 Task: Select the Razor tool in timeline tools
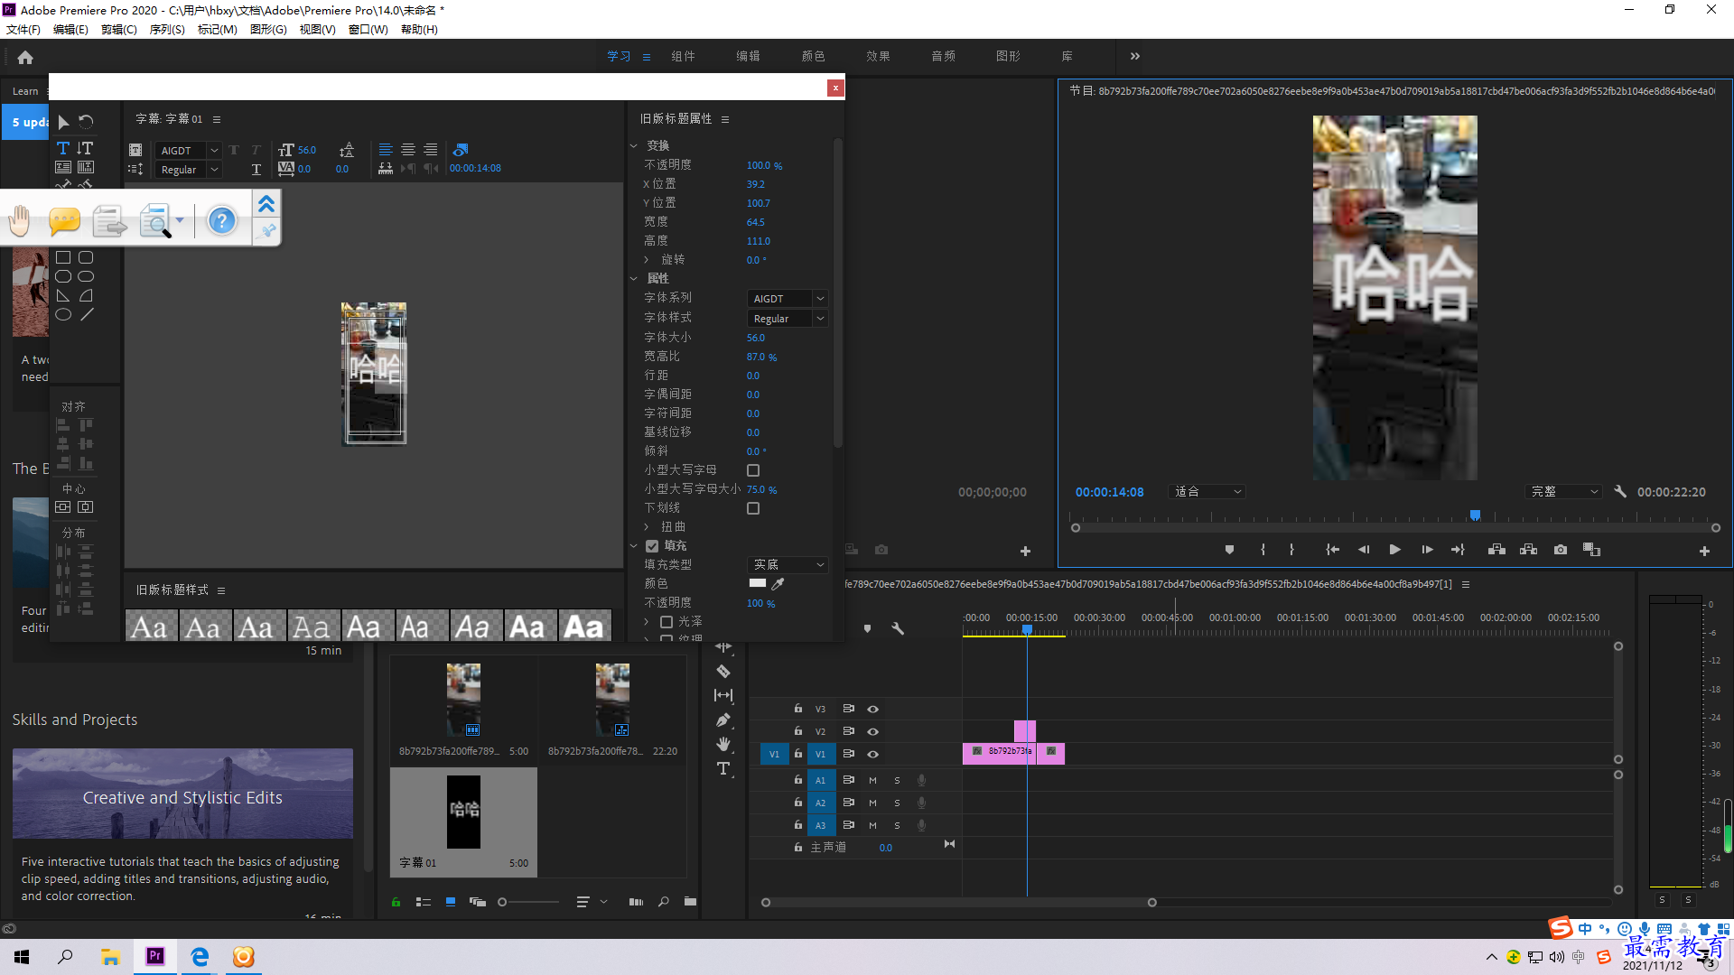click(723, 672)
